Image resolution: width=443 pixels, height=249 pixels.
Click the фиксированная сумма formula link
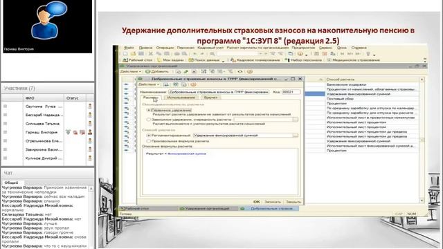click(187, 154)
